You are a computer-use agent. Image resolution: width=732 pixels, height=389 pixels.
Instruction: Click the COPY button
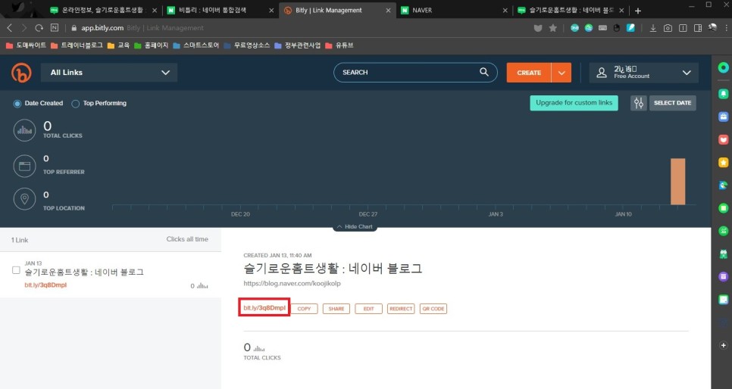(x=304, y=309)
